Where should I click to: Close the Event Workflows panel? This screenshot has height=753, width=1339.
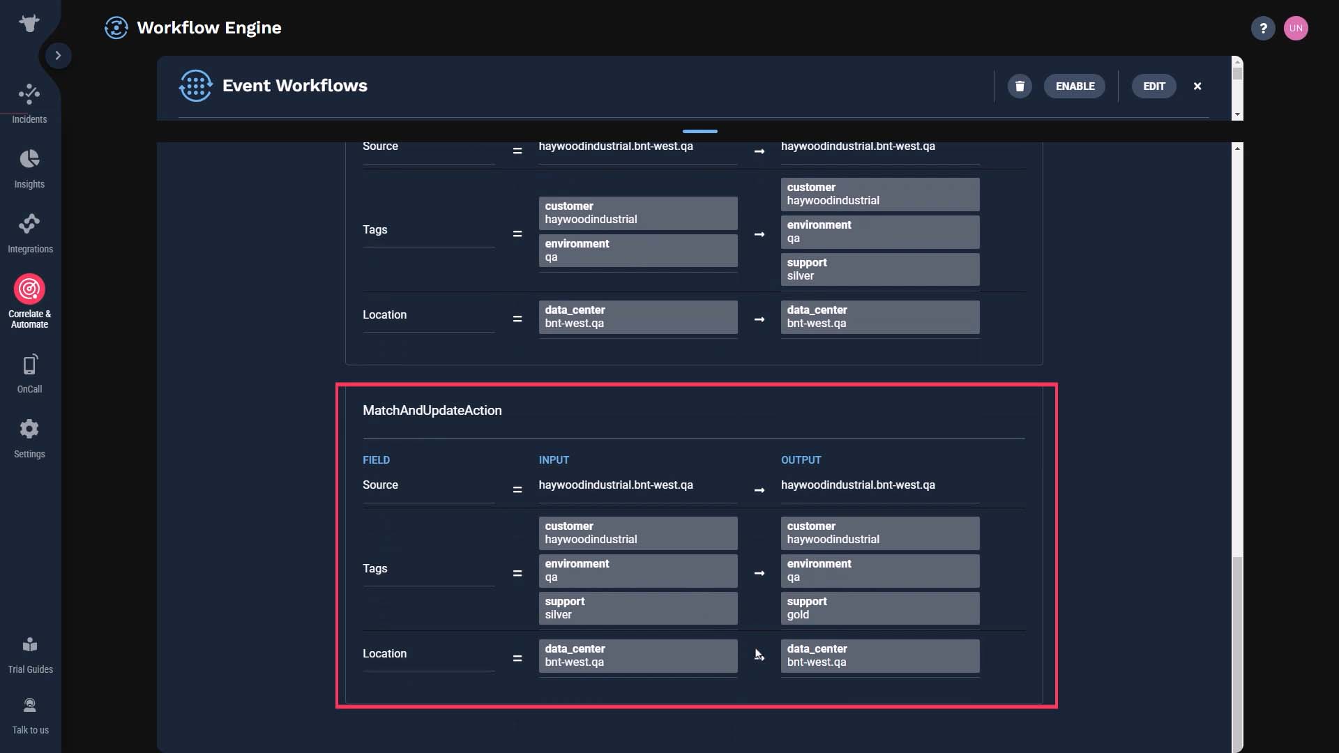click(1197, 86)
